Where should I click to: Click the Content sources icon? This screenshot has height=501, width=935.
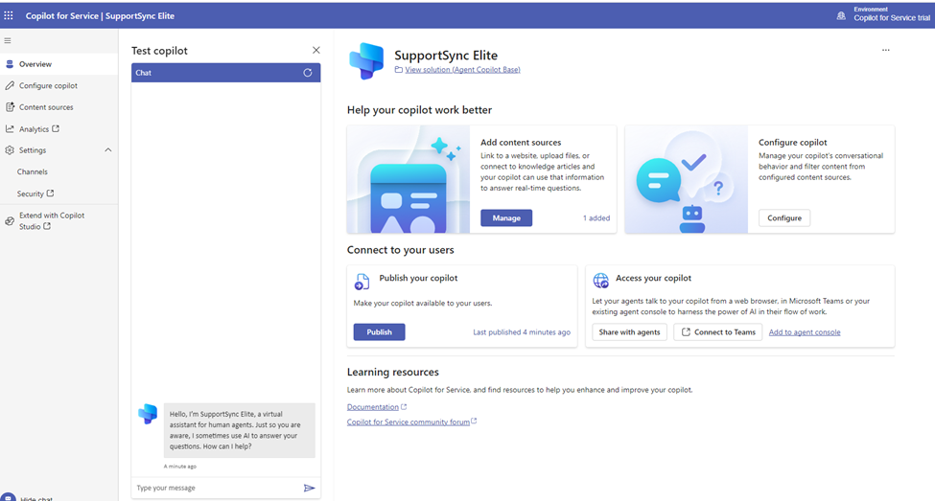(x=10, y=107)
